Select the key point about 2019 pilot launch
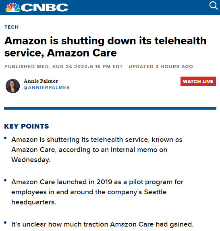 tap(98, 192)
